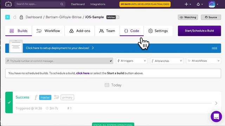Go to Dashboard in top navigation

click(78, 4)
